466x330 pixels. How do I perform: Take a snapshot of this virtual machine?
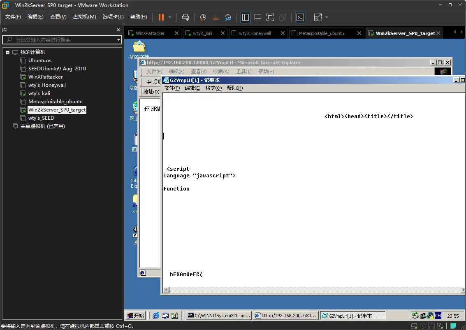point(203,17)
